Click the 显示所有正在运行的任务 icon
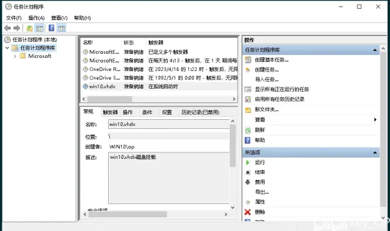Viewport: 390px width, 231px height. [248, 89]
